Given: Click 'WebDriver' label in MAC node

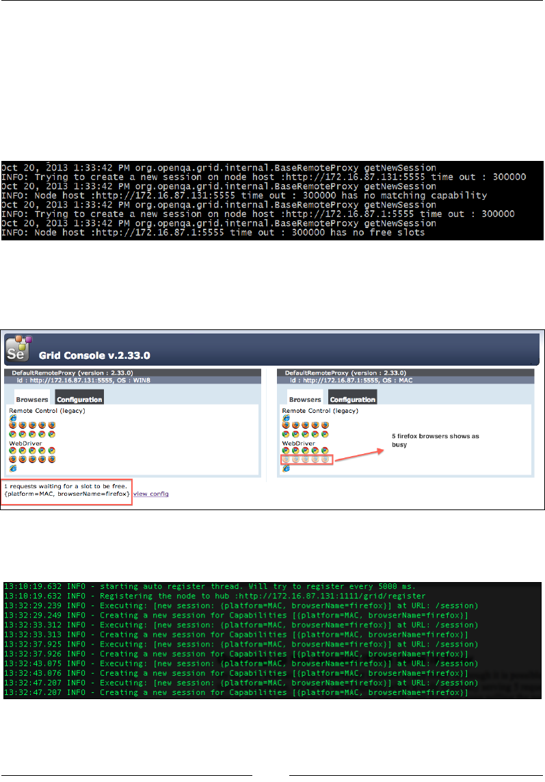Looking at the screenshot, I should pyautogui.click(x=298, y=443).
